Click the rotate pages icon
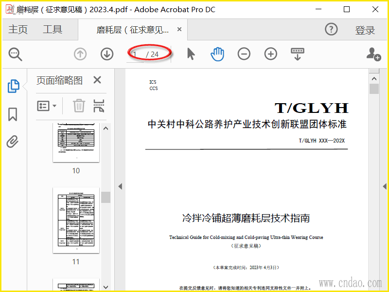This screenshot has width=389, height=292. pos(99,106)
